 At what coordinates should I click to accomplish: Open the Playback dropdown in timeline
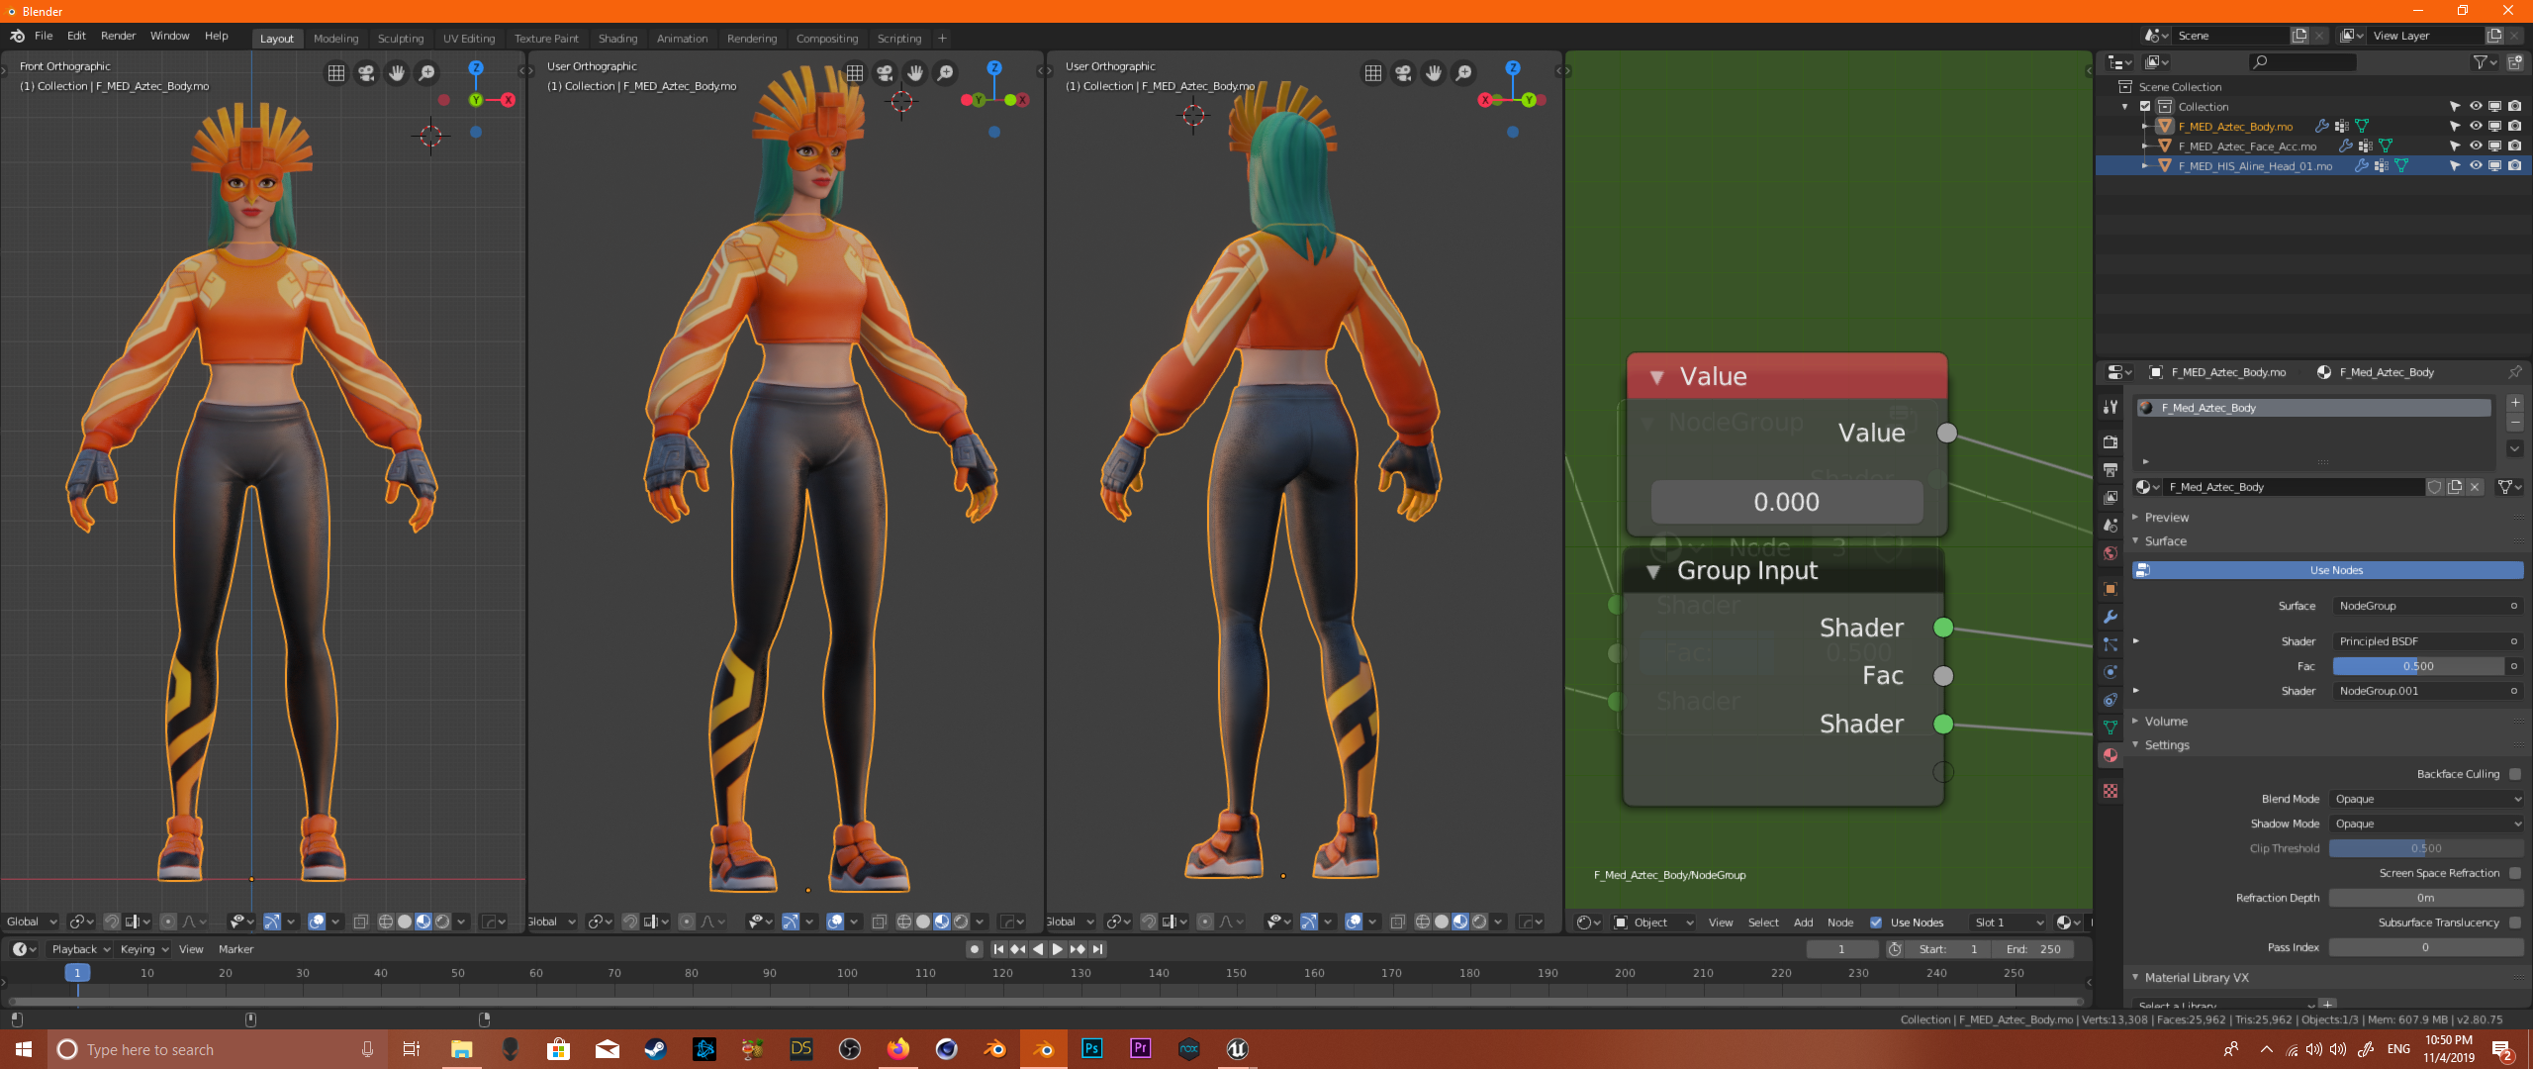click(x=80, y=949)
